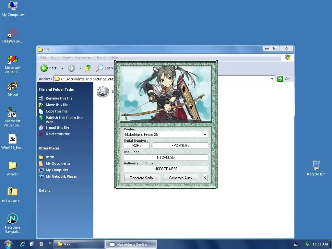Viewport: 332px width, 249px height.
Task: Open Microsoft Visual Basic desktop shortcut
Action: [13, 117]
